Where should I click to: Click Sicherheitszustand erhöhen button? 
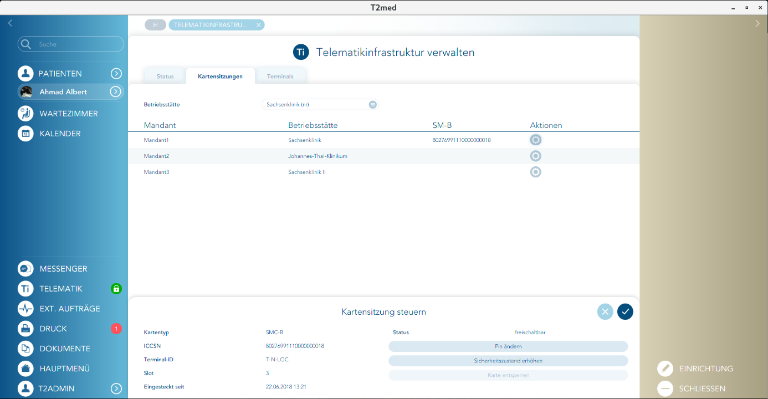pos(508,361)
